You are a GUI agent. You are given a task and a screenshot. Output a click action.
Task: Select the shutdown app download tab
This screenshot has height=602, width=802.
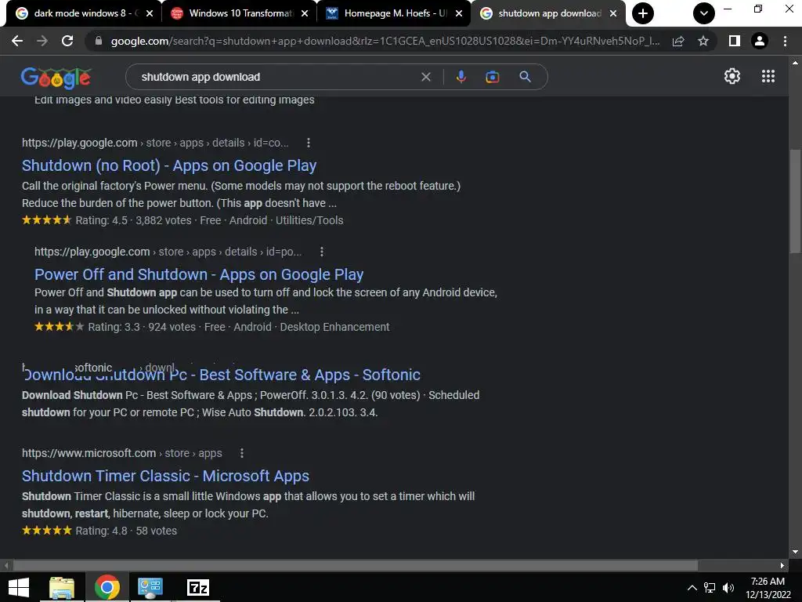click(x=547, y=13)
